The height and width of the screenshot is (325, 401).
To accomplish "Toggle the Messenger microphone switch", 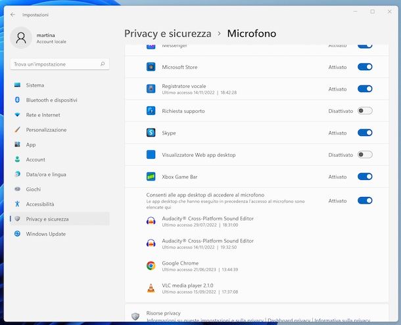I will (x=365, y=46).
